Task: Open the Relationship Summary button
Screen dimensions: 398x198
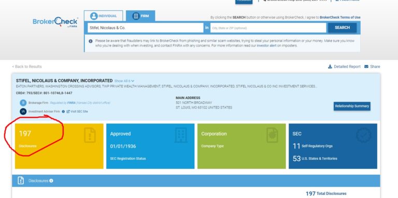Action: (x=352, y=106)
